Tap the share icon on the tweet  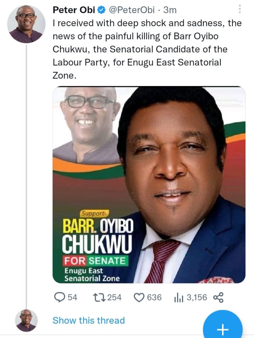click(219, 298)
